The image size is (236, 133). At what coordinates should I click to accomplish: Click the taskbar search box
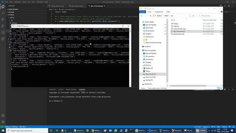pos(27,130)
